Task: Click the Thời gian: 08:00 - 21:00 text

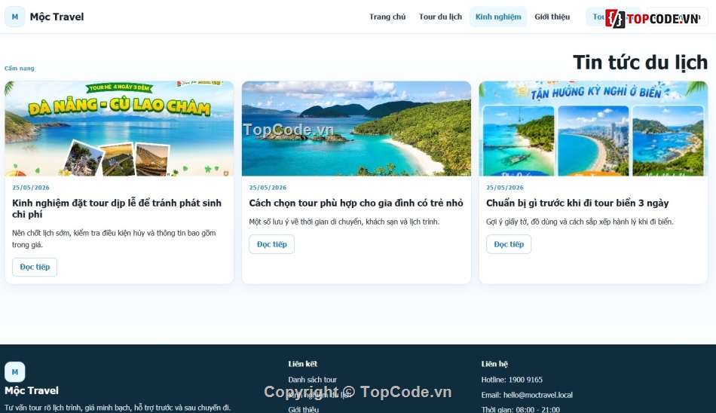Action: (x=521, y=410)
